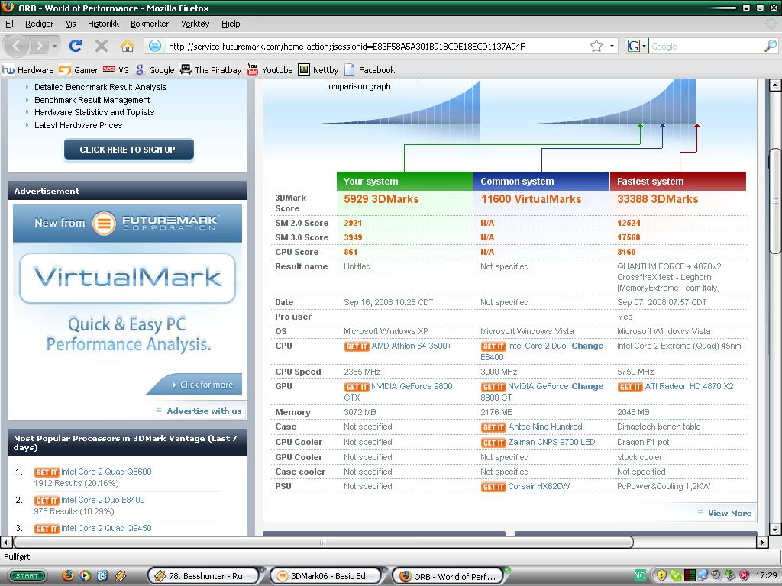Click the CLICK HERE TO SIGN UP button
Image resolution: width=782 pixels, height=586 pixels.
(128, 150)
